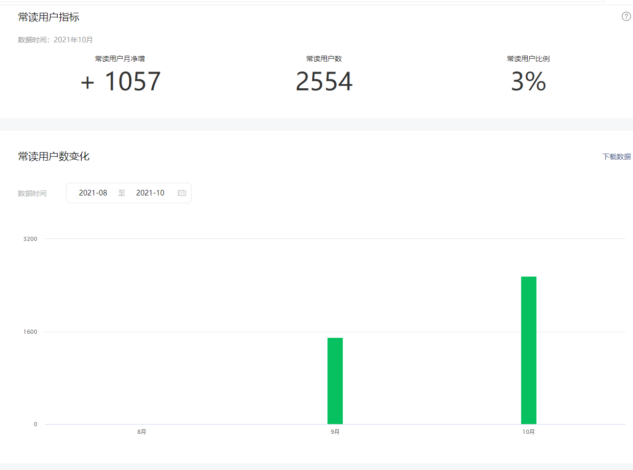Image resolution: width=633 pixels, height=470 pixels.
Task: Click the 常读用户比例 metric label
Action: 528,59
